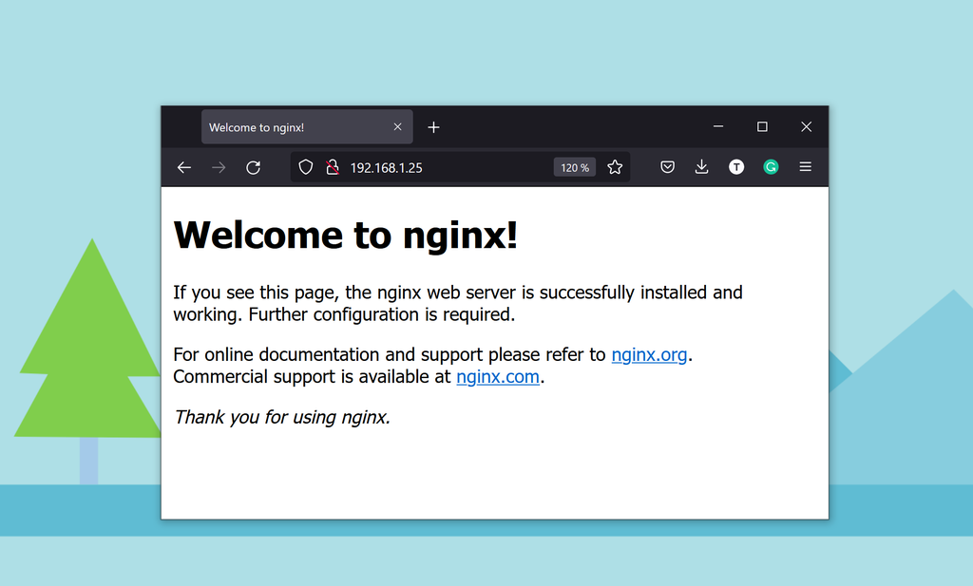Maximize the Firefox window

pos(763,126)
